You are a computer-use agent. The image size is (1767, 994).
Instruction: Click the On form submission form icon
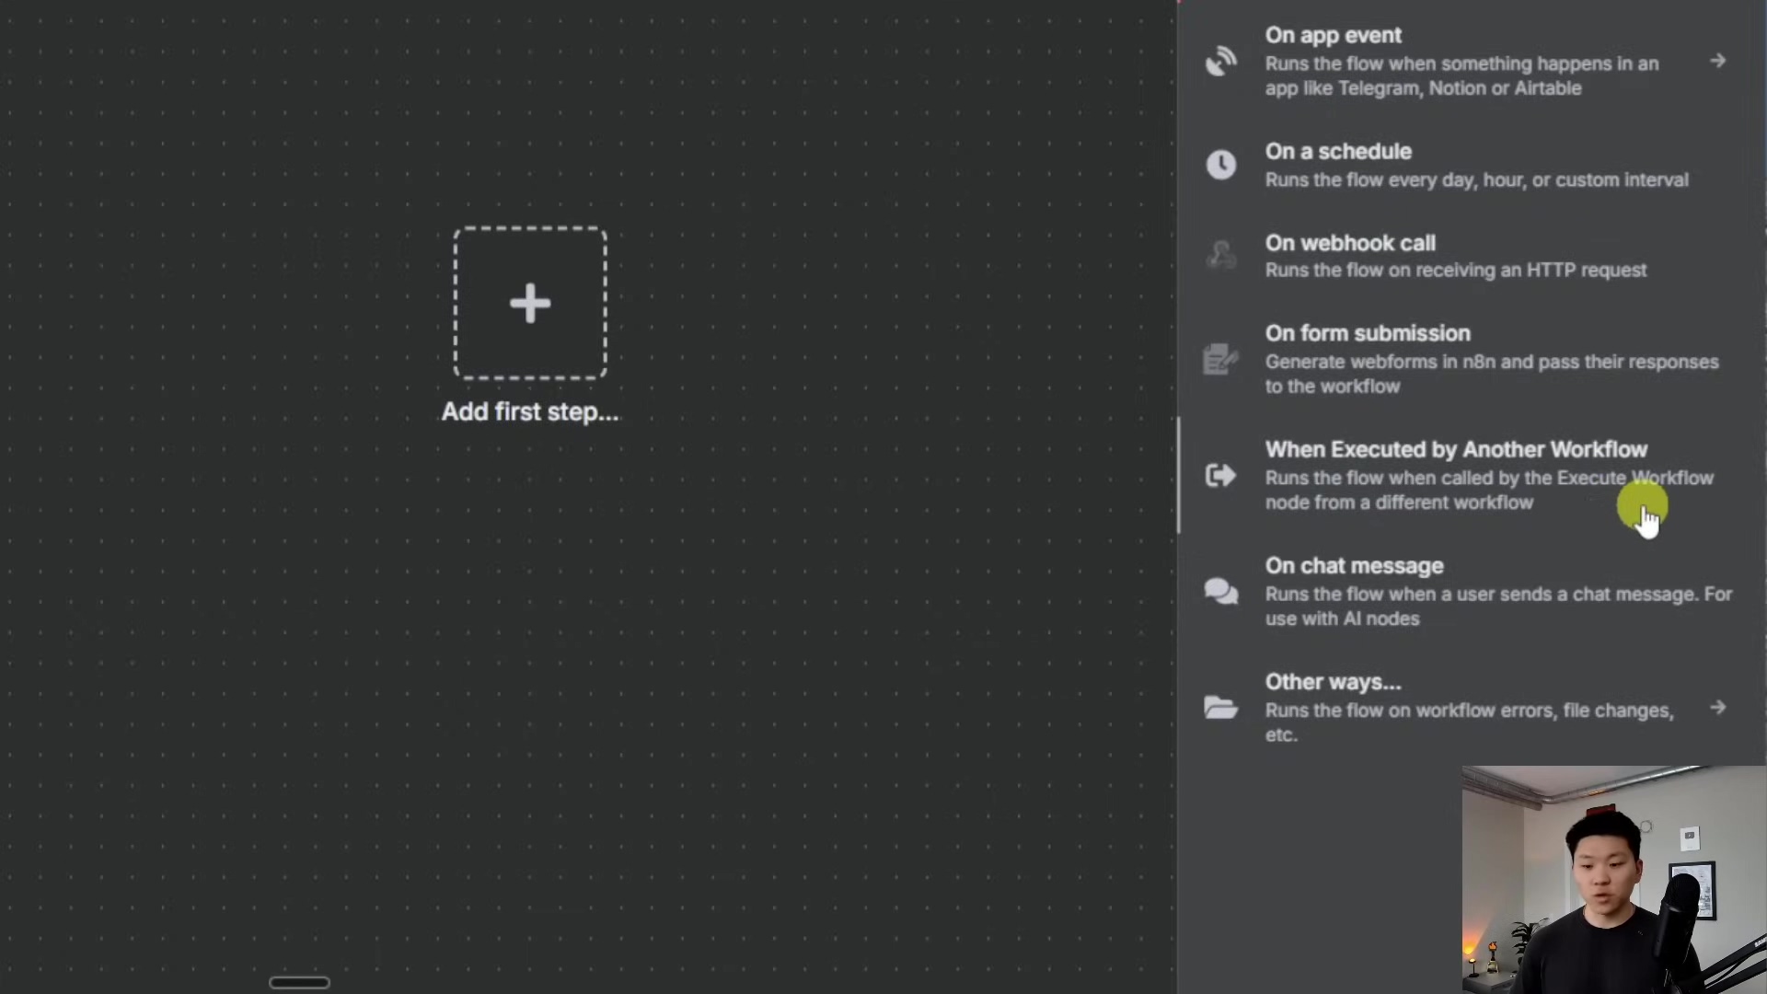(x=1221, y=359)
